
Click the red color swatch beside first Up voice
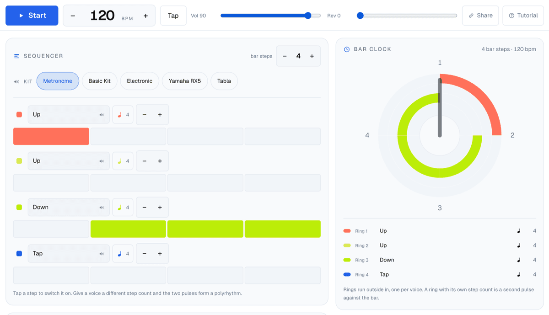pos(19,115)
